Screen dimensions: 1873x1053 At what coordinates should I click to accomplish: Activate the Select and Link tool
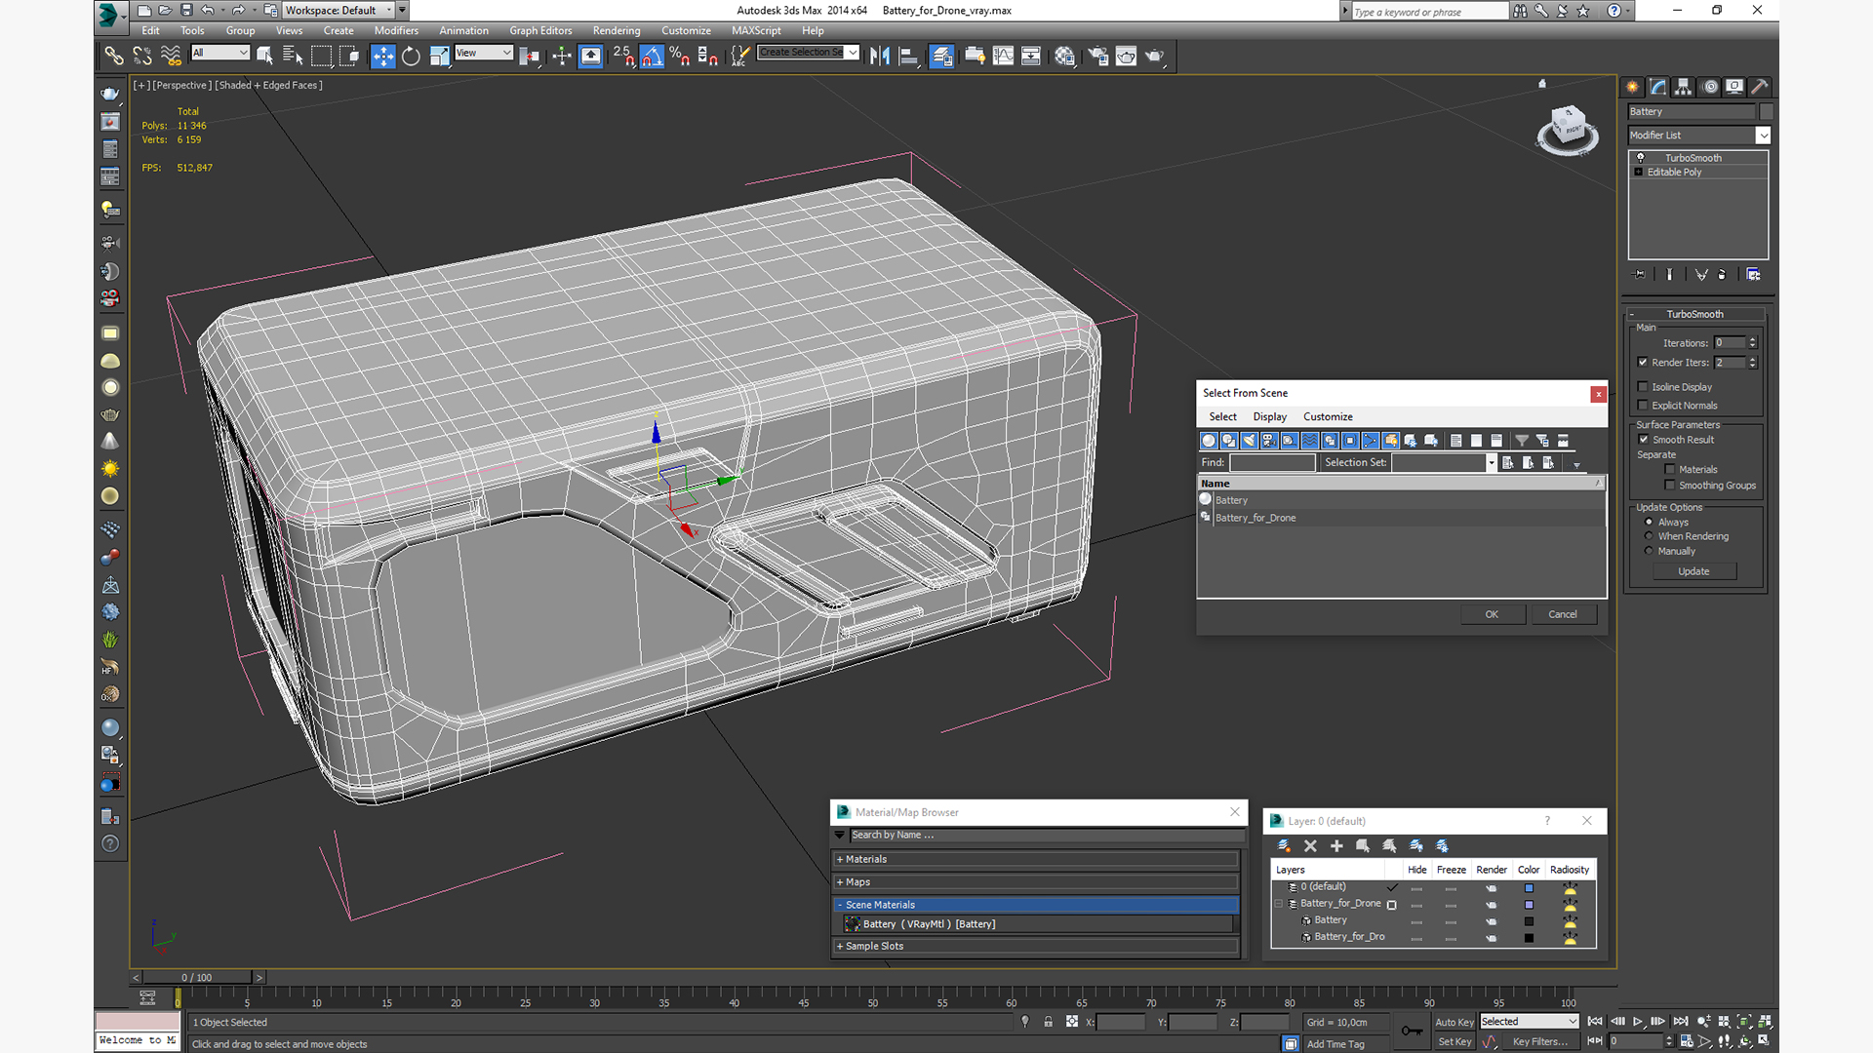(114, 56)
